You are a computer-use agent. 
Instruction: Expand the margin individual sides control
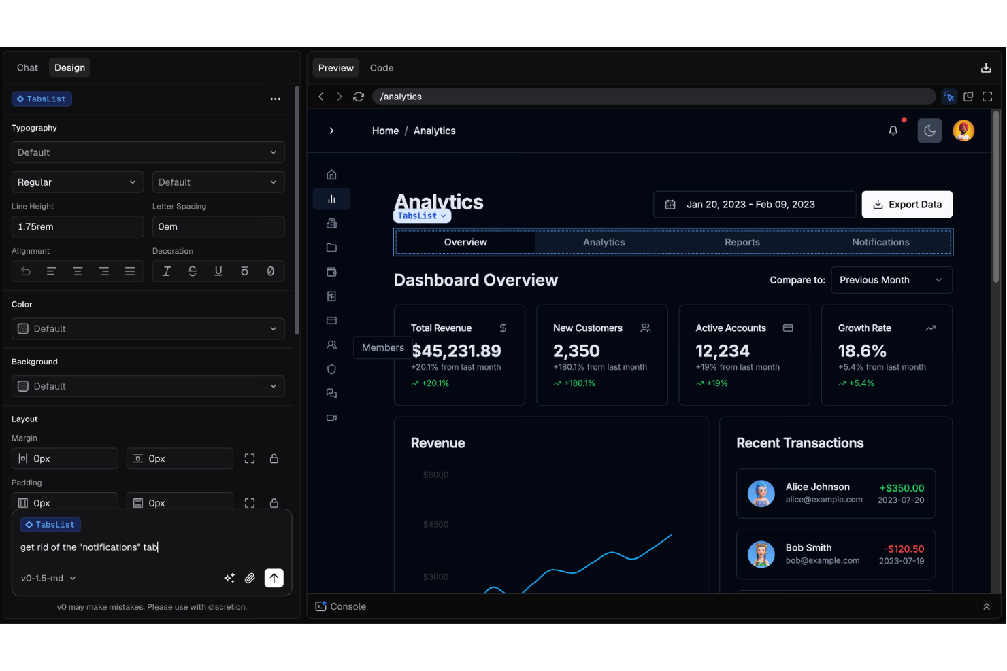point(250,459)
